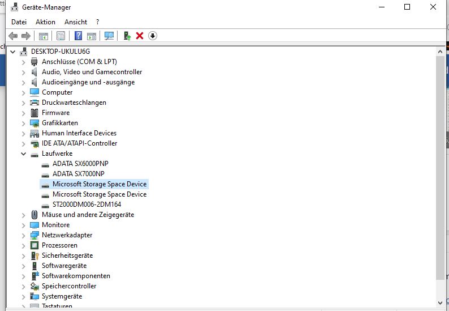The image size is (449, 311).
Task: Click the action pane toolbar icon
Action: 92,36
